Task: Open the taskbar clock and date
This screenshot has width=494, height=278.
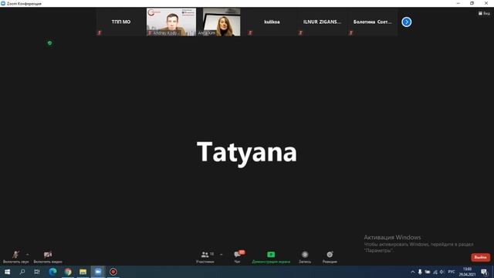Action: pyautogui.click(x=467, y=272)
